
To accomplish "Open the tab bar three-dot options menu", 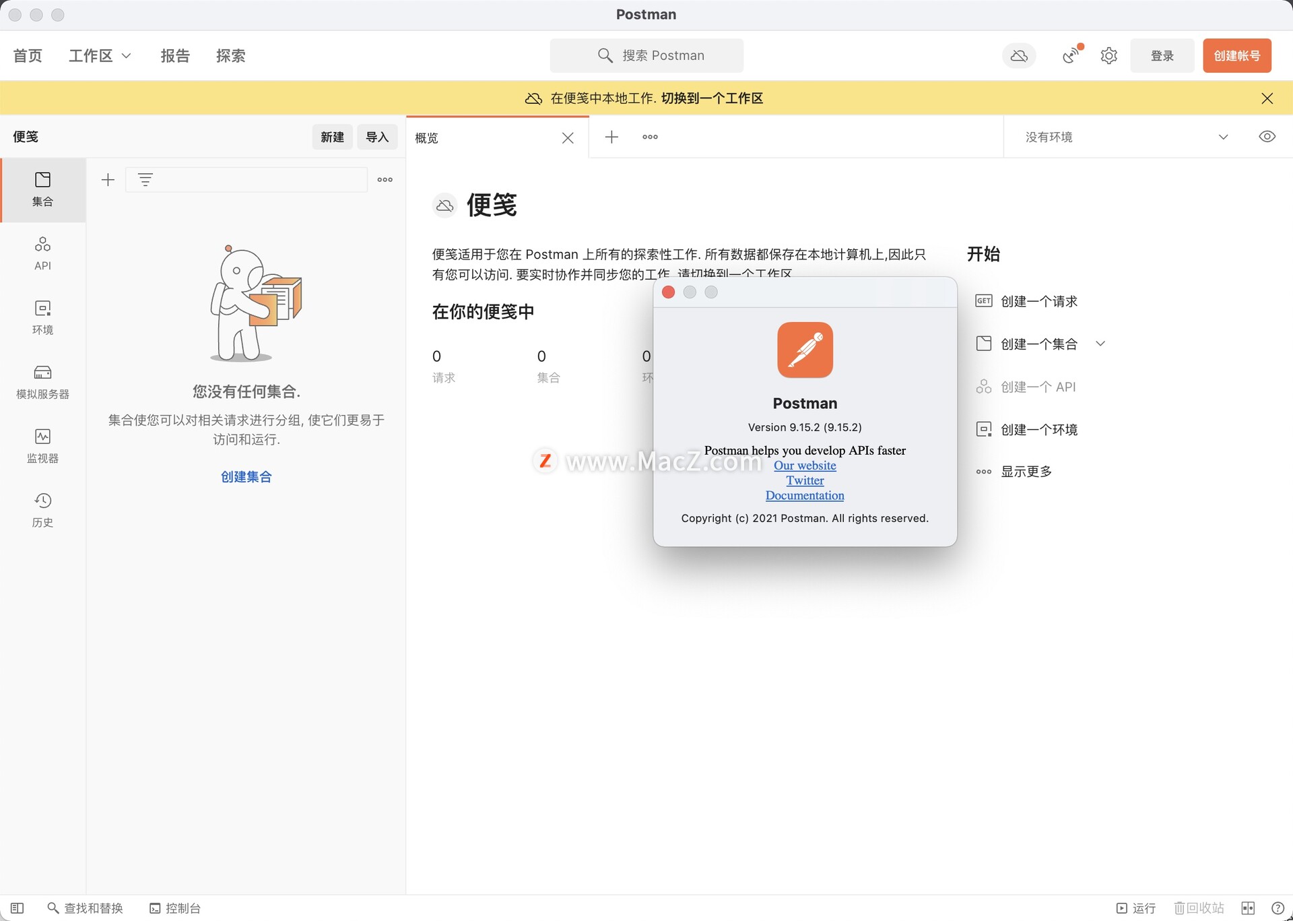I will (650, 137).
